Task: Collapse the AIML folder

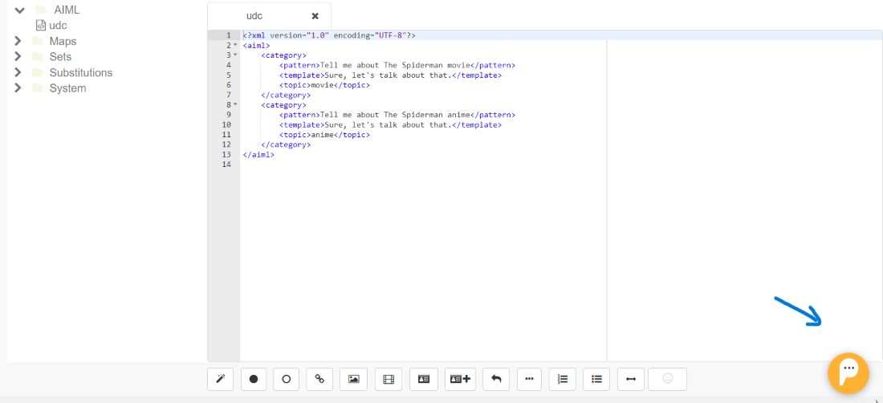Action: [x=20, y=10]
